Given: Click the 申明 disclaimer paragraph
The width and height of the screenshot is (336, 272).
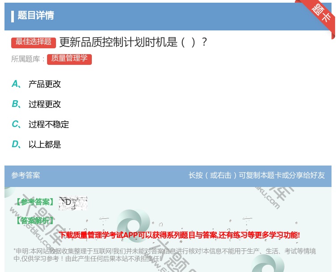Looking at the screenshot, I should (164, 255).
